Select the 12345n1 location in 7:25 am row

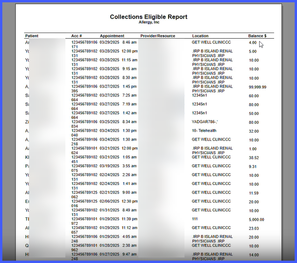(x=199, y=95)
